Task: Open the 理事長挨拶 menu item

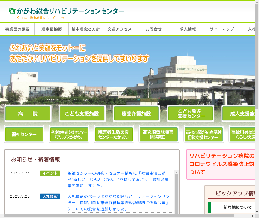Action: pos(52,29)
